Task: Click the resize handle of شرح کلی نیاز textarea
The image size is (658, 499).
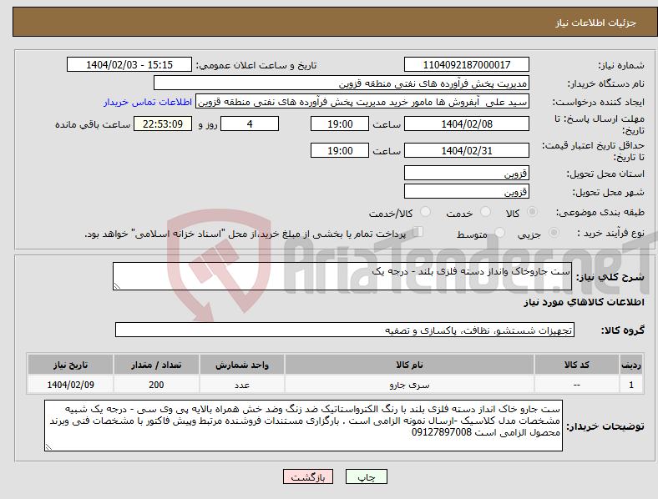Action: tap(117, 286)
